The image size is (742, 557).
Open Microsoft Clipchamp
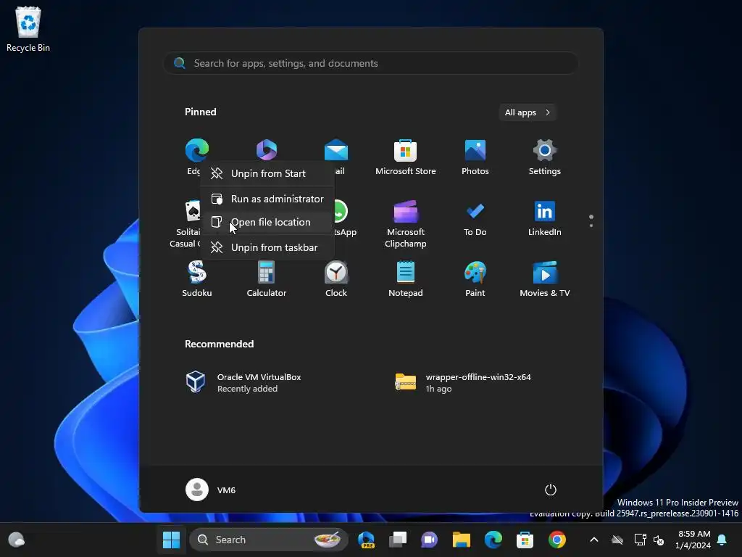tap(405, 225)
